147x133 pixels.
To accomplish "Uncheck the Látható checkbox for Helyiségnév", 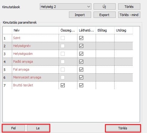I will [x=81, y=46].
